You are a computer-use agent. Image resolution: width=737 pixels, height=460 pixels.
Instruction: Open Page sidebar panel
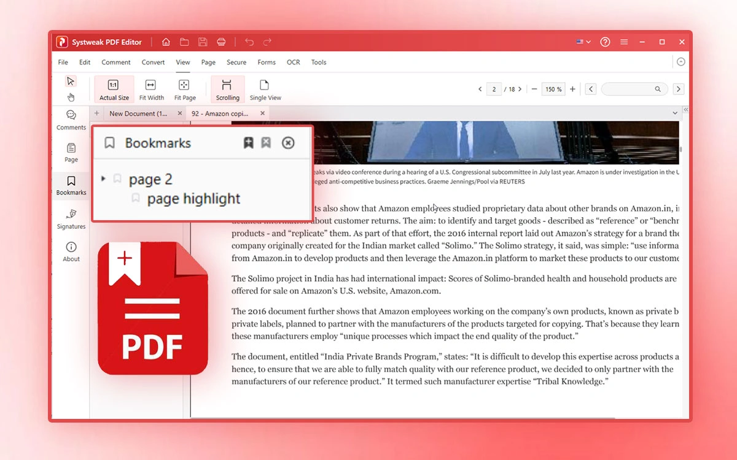tap(71, 152)
